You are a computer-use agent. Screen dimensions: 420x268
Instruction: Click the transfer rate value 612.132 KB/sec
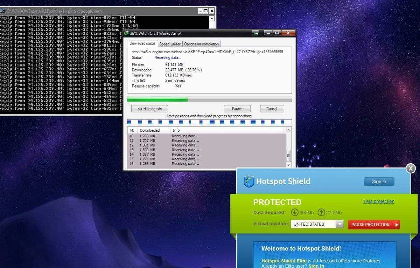coord(178,75)
